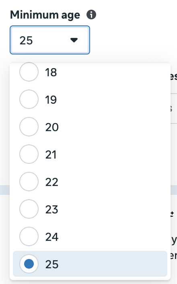This screenshot has width=177, height=284.
Task: Click the Minimum age heading label
Action: coord(45,15)
